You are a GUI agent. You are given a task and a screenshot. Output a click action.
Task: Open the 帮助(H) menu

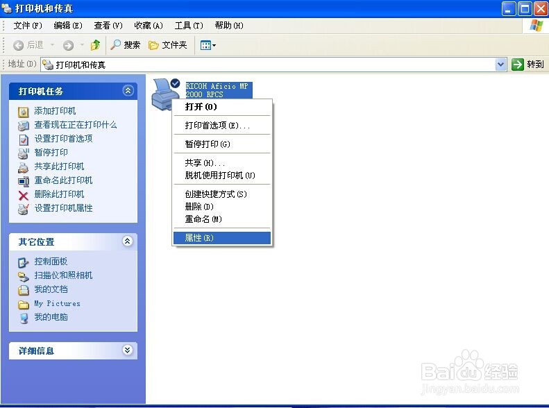pos(229,26)
